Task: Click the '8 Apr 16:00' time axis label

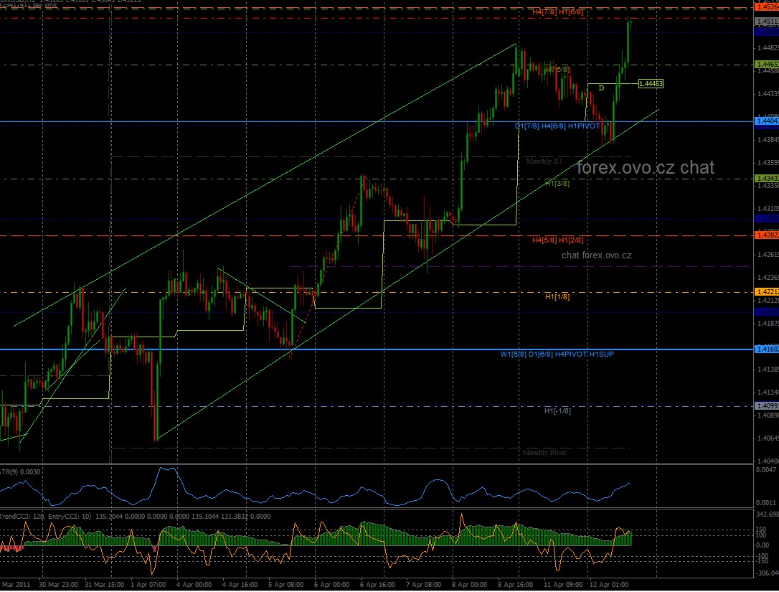Action: pyautogui.click(x=515, y=585)
